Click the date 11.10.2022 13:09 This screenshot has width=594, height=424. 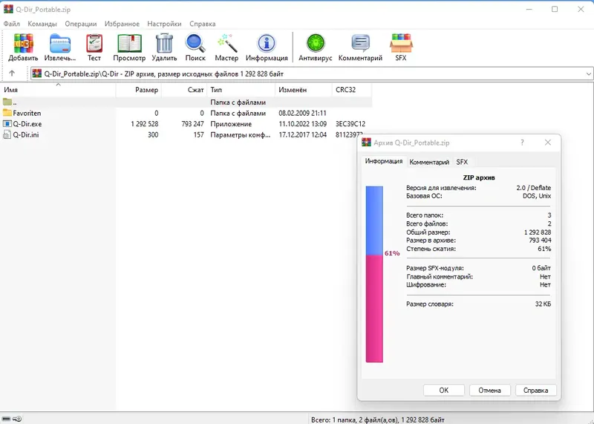point(303,124)
